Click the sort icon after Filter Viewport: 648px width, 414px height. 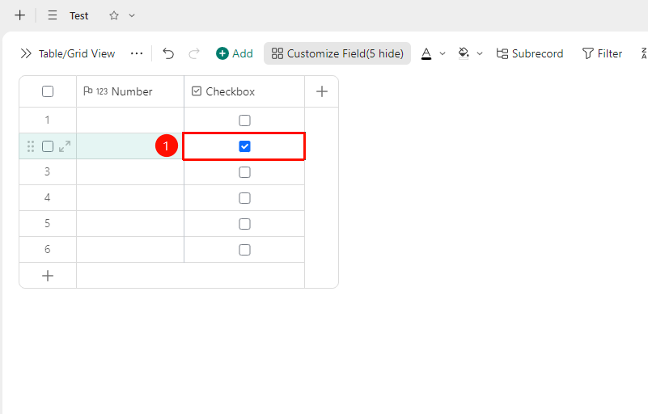[x=644, y=53]
